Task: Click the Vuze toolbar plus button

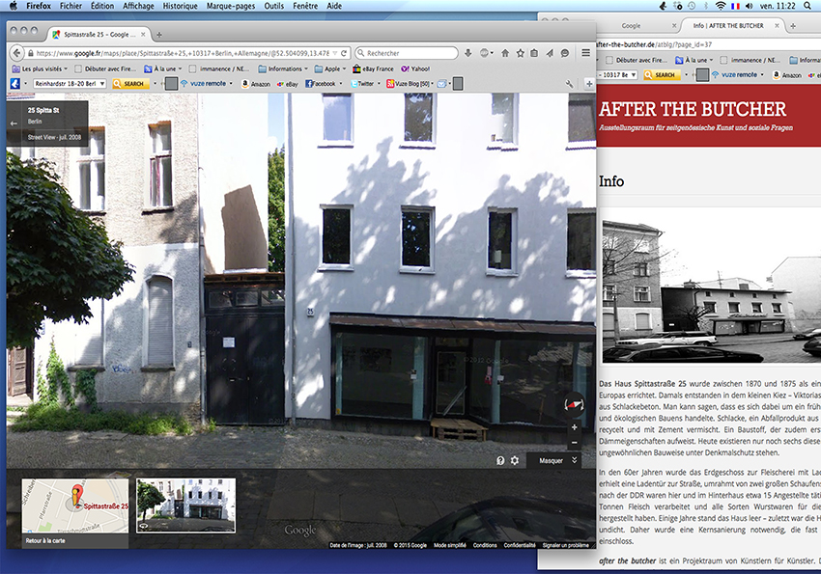Action: click(589, 84)
